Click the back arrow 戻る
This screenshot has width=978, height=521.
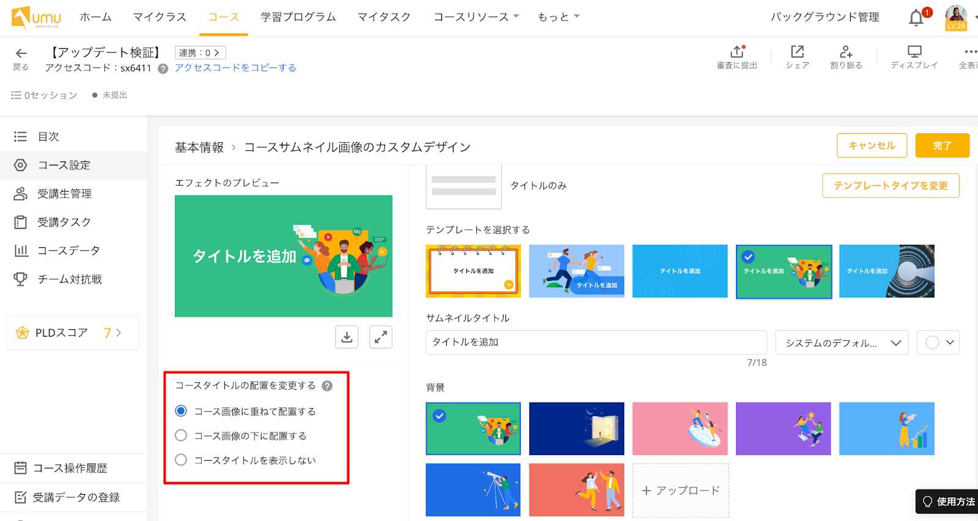[x=21, y=59]
